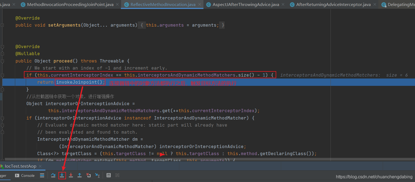Image resolution: width=415 pixels, height=182 pixels.
Task: Click 'InterceptorAndDynamicMethodMatcher dm =' line
Action: [x=90, y=139]
